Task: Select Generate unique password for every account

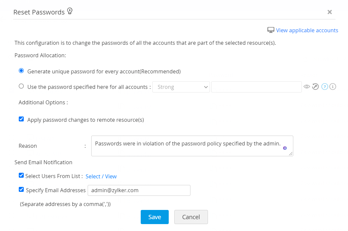Action: [21, 71]
